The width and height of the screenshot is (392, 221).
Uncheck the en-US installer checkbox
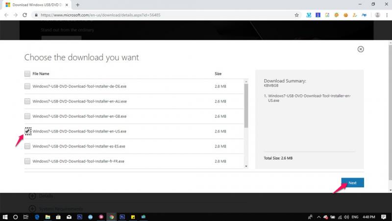(28, 131)
